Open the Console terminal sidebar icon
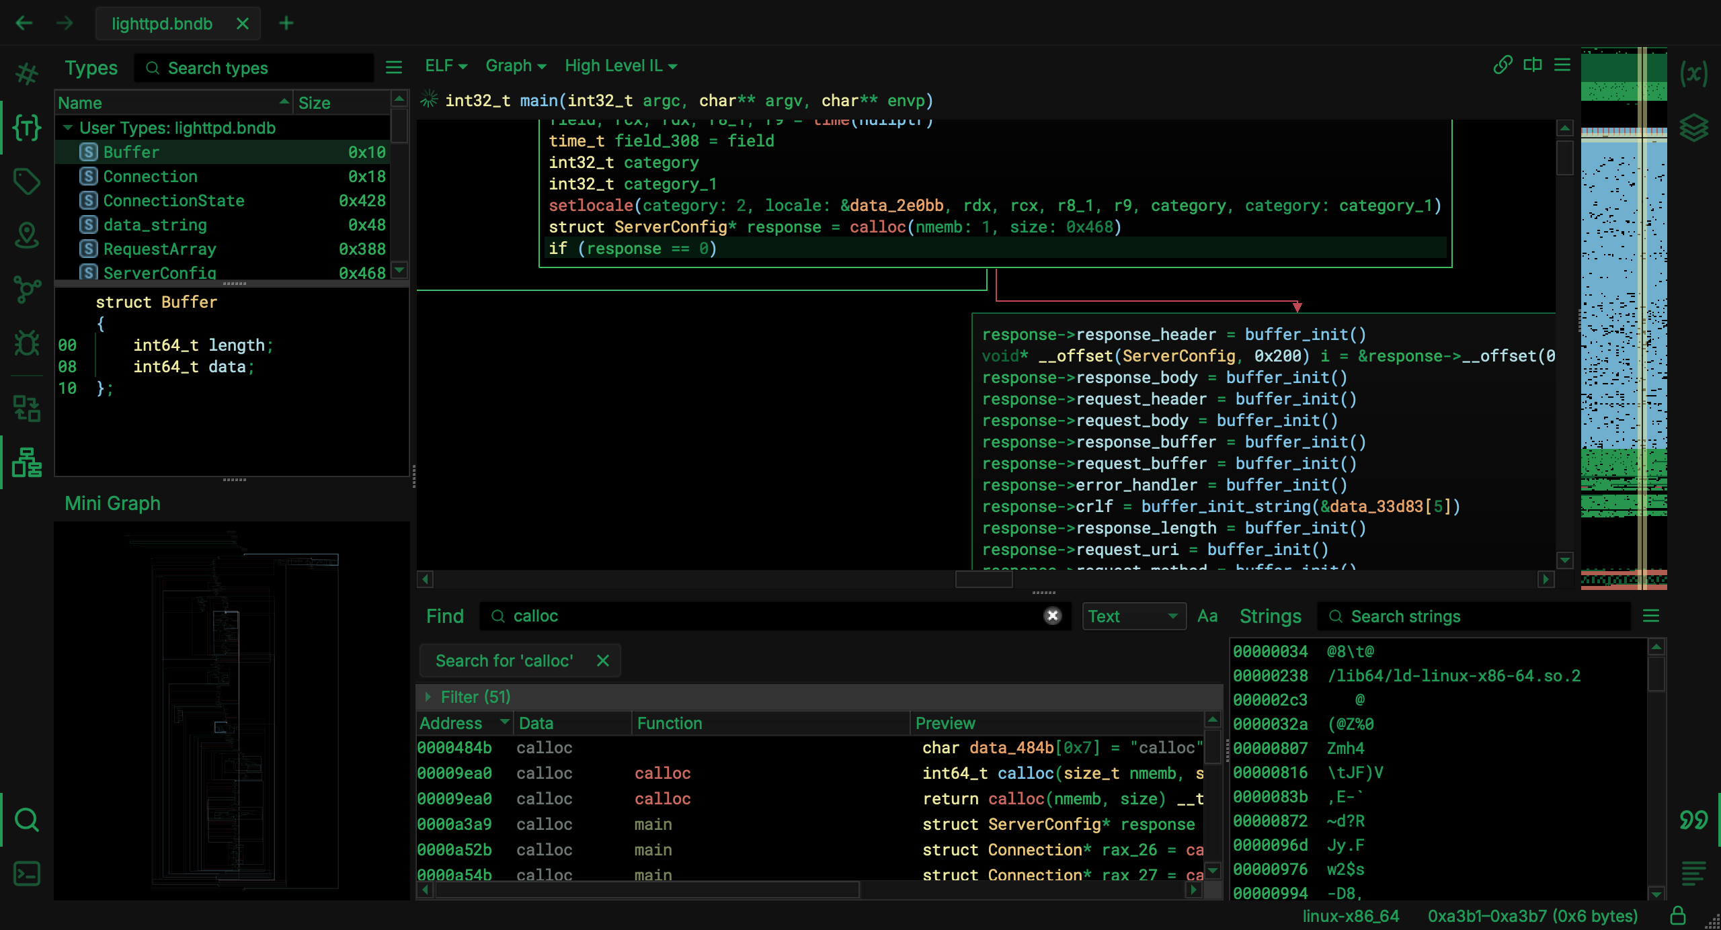Viewport: 1721px width, 930px height. [x=27, y=874]
